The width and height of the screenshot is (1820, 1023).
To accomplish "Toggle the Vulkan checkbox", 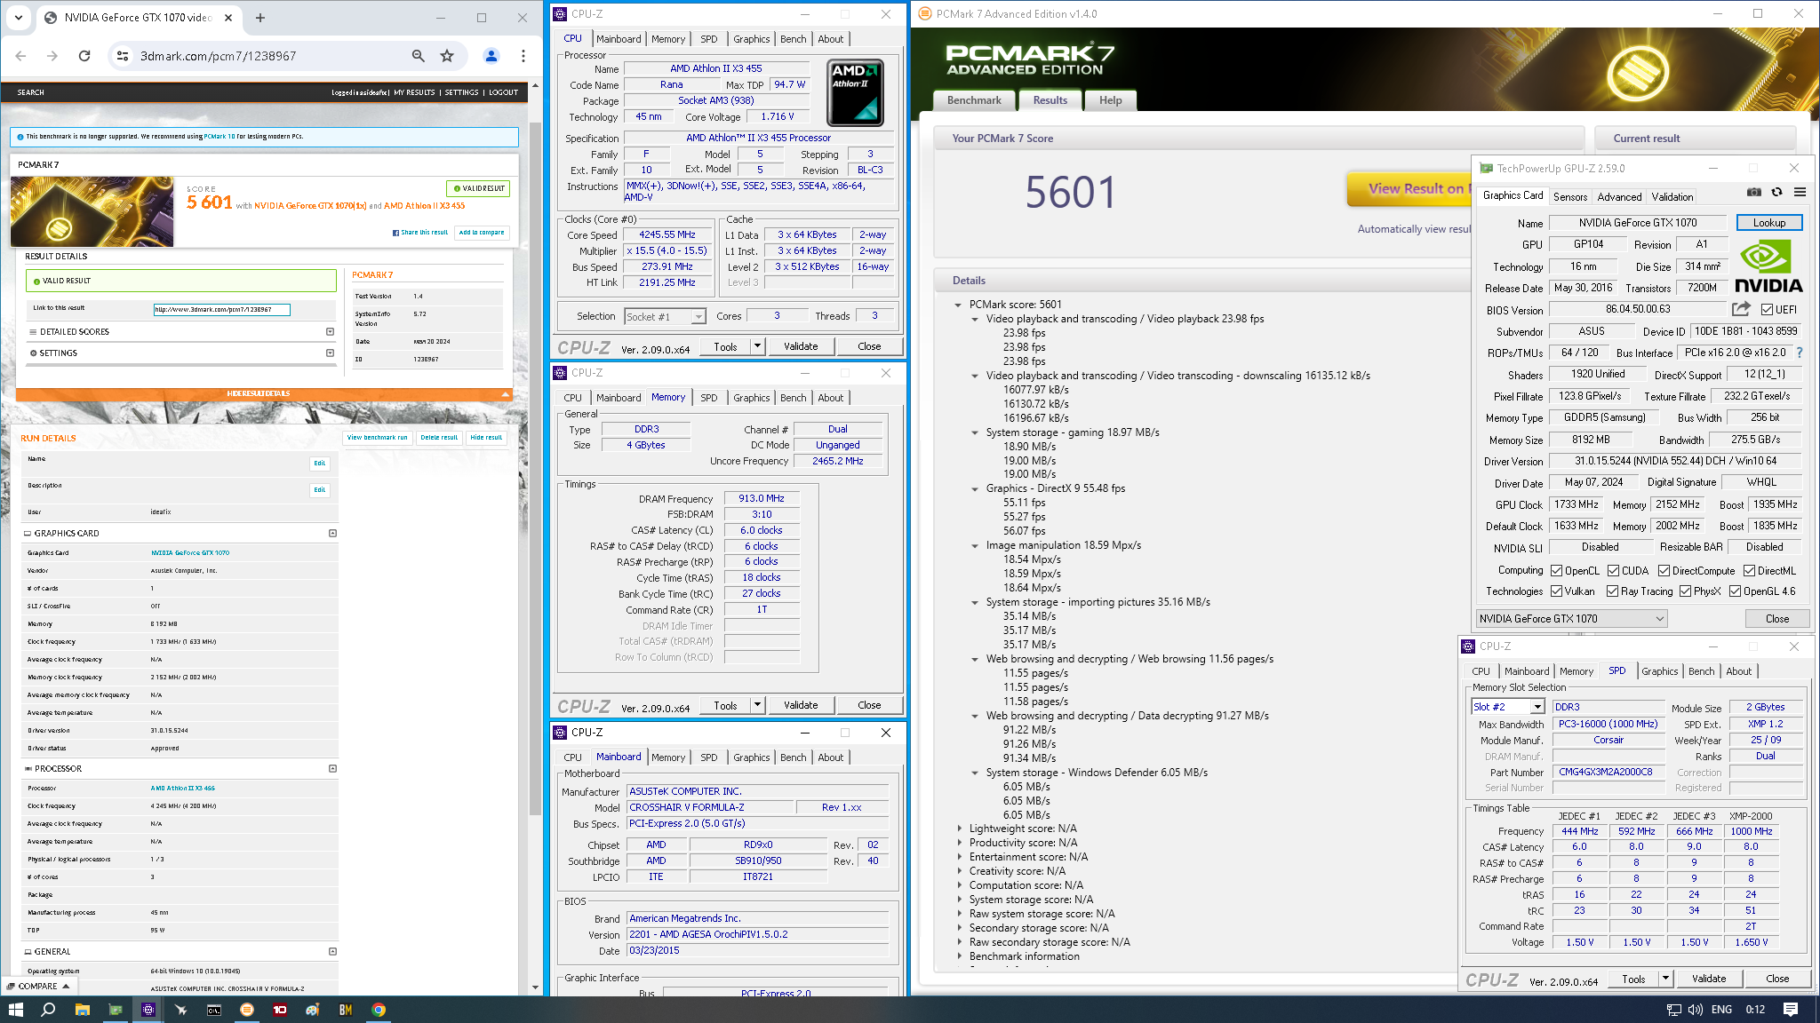I will pos(1556,591).
